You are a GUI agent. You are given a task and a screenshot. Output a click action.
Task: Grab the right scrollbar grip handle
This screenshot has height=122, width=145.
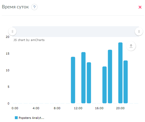pos(139,32)
